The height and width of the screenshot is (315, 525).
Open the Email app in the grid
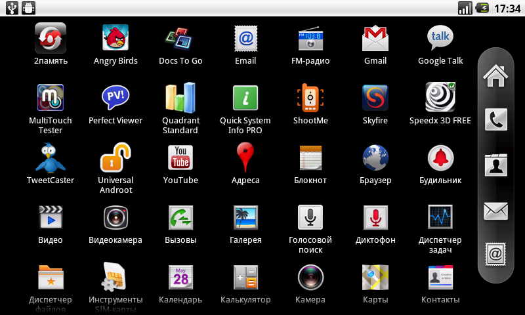click(245, 38)
